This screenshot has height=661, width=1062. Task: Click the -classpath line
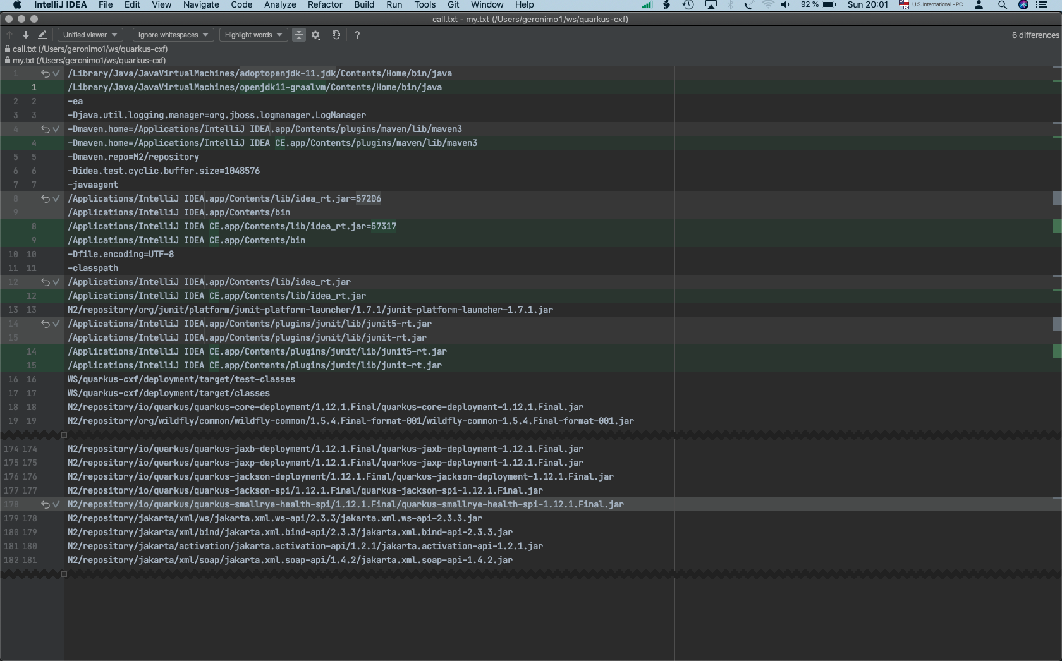(x=93, y=268)
